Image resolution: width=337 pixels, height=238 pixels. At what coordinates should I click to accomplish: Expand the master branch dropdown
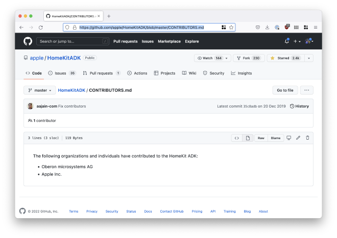pos(39,90)
